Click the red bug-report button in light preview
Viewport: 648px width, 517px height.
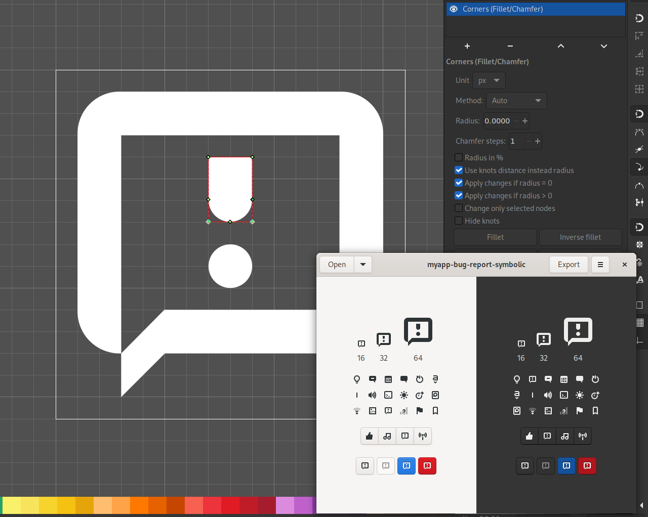click(427, 466)
